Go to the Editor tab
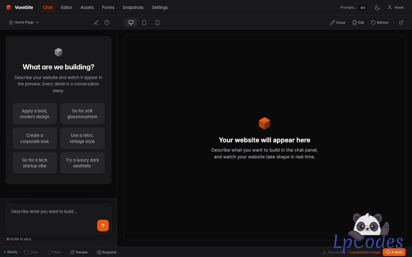The height and width of the screenshot is (257, 412). pyautogui.click(x=67, y=7)
